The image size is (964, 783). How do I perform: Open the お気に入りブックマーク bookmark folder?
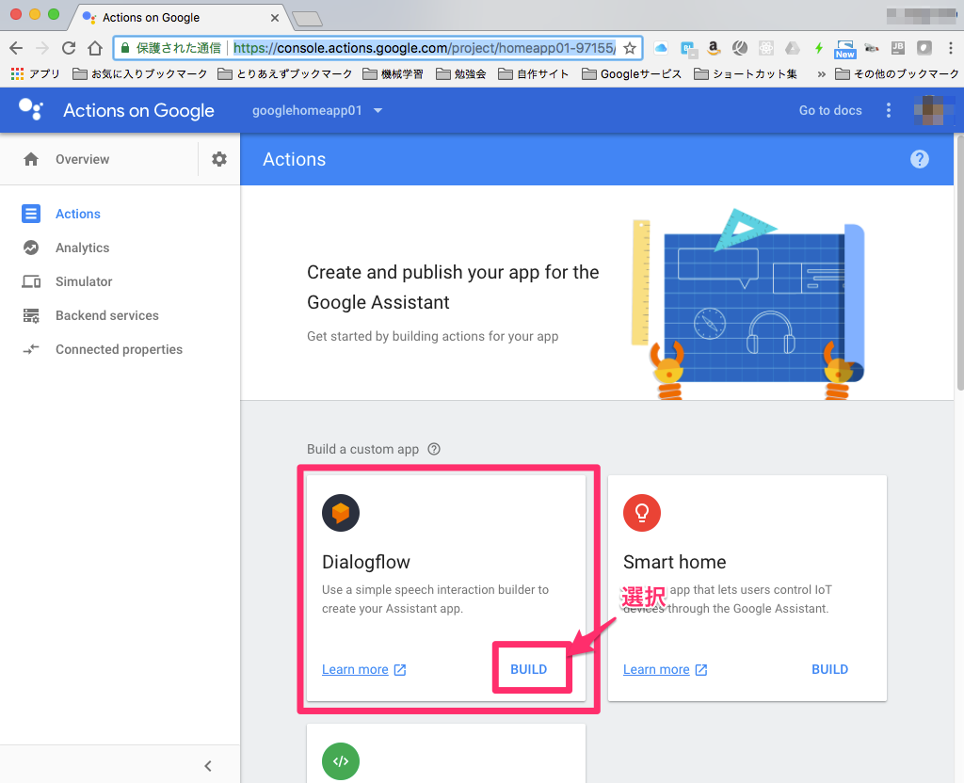click(x=139, y=74)
